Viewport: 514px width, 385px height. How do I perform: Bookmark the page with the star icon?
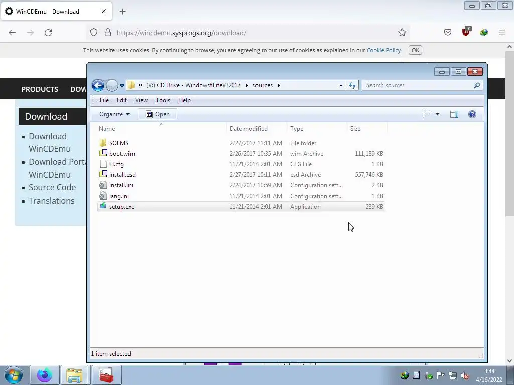(402, 32)
